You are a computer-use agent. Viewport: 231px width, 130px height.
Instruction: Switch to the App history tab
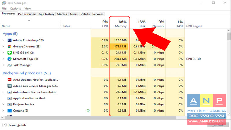46,14
